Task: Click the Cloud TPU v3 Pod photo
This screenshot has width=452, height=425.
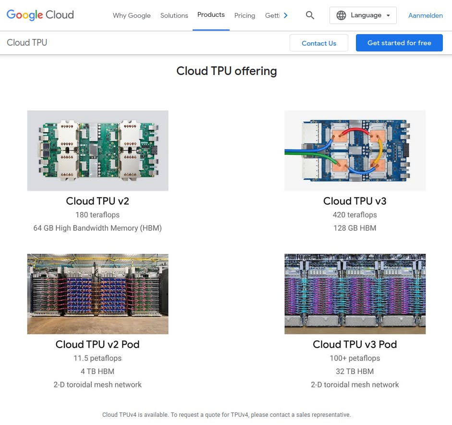Action: click(354, 294)
